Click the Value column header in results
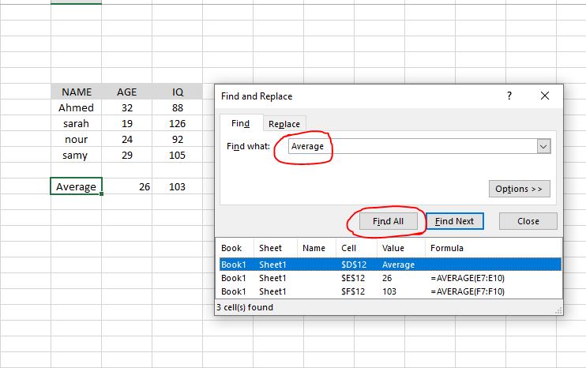 [x=394, y=248]
